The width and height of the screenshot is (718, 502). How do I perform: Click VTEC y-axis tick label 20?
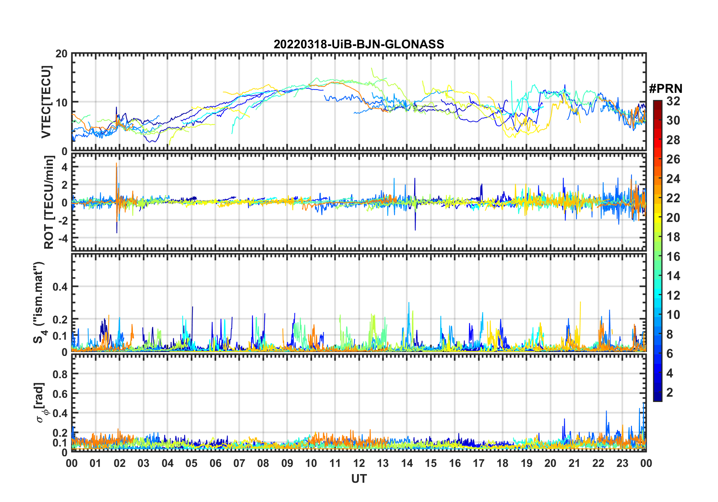pyautogui.click(x=62, y=54)
